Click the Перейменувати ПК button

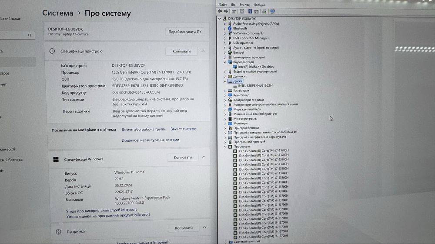(185, 32)
